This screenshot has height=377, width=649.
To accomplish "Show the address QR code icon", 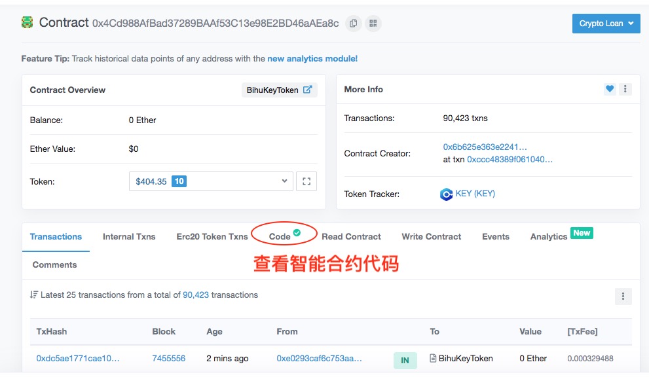I will tap(373, 23).
